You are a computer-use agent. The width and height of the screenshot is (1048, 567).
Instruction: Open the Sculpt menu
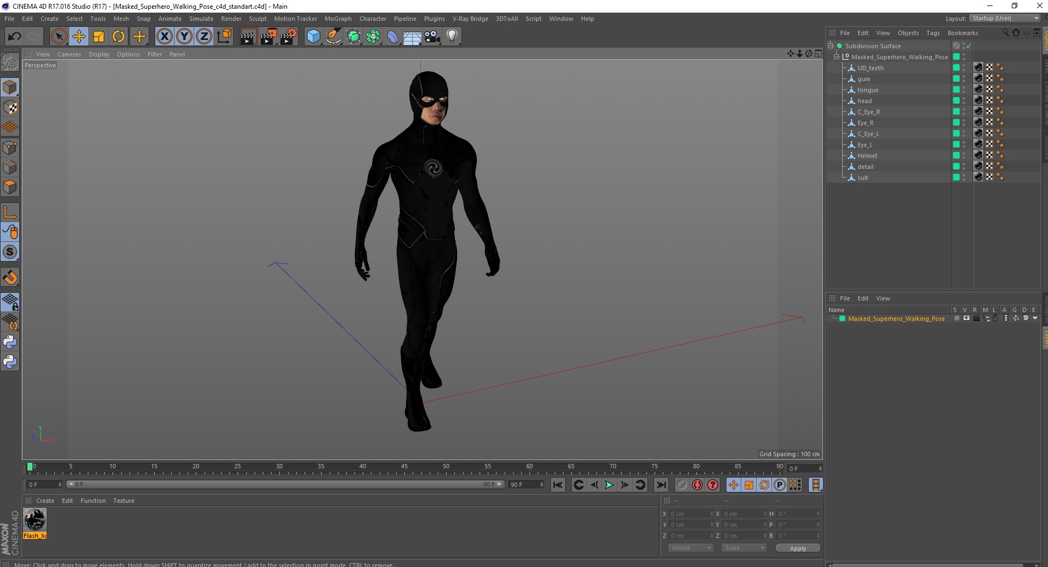pos(257,19)
